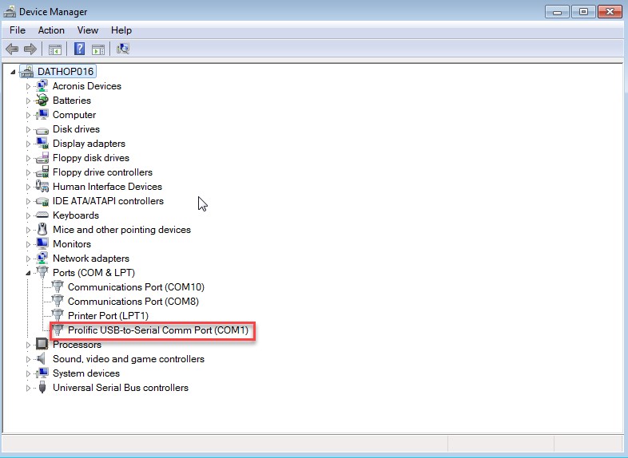The image size is (628, 458).
Task: Click the Processors chip icon
Action: click(42, 344)
